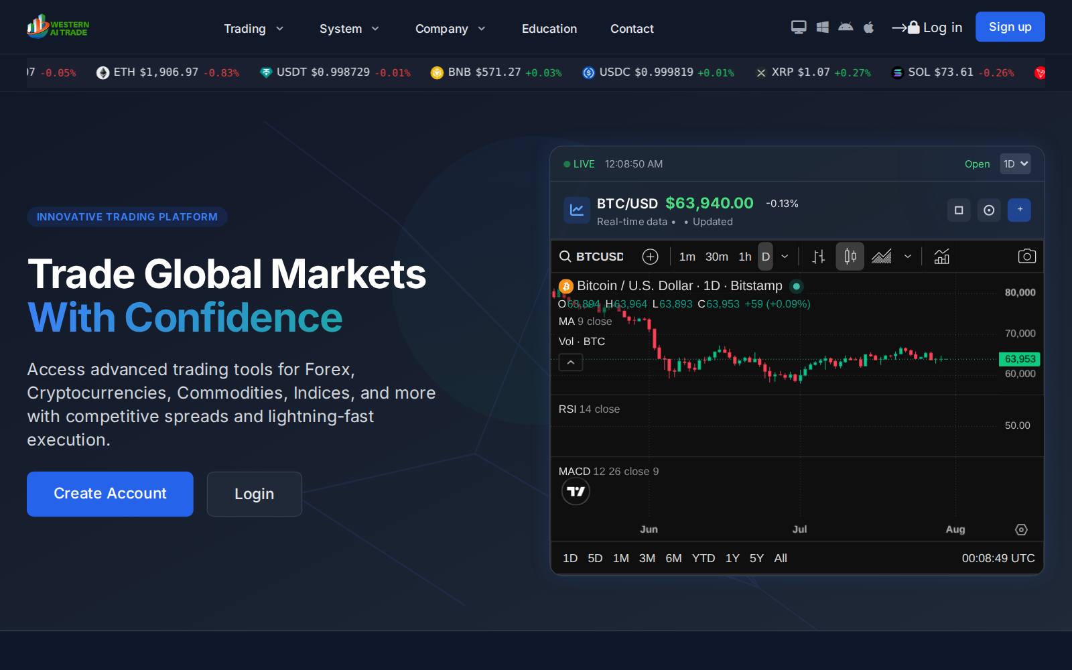Click the MACD 12 26 close 9 label
The height and width of the screenshot is (670, 1072).
point(608,472)
